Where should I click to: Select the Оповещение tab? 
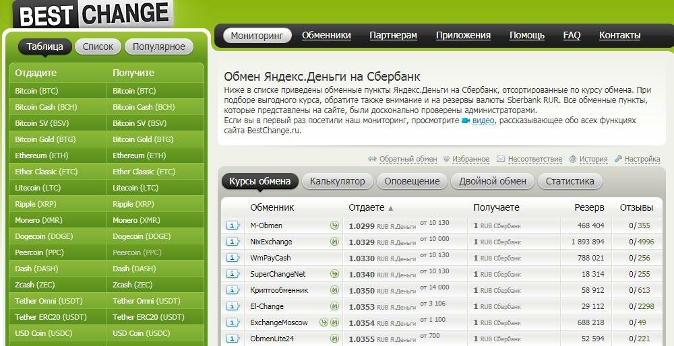tap(412, 181)
